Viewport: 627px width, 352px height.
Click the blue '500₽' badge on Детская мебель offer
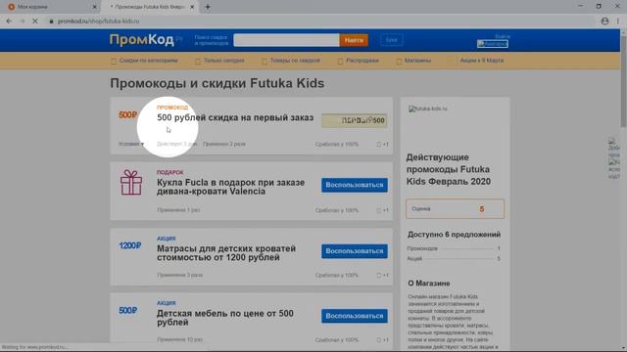pos(127,310)
